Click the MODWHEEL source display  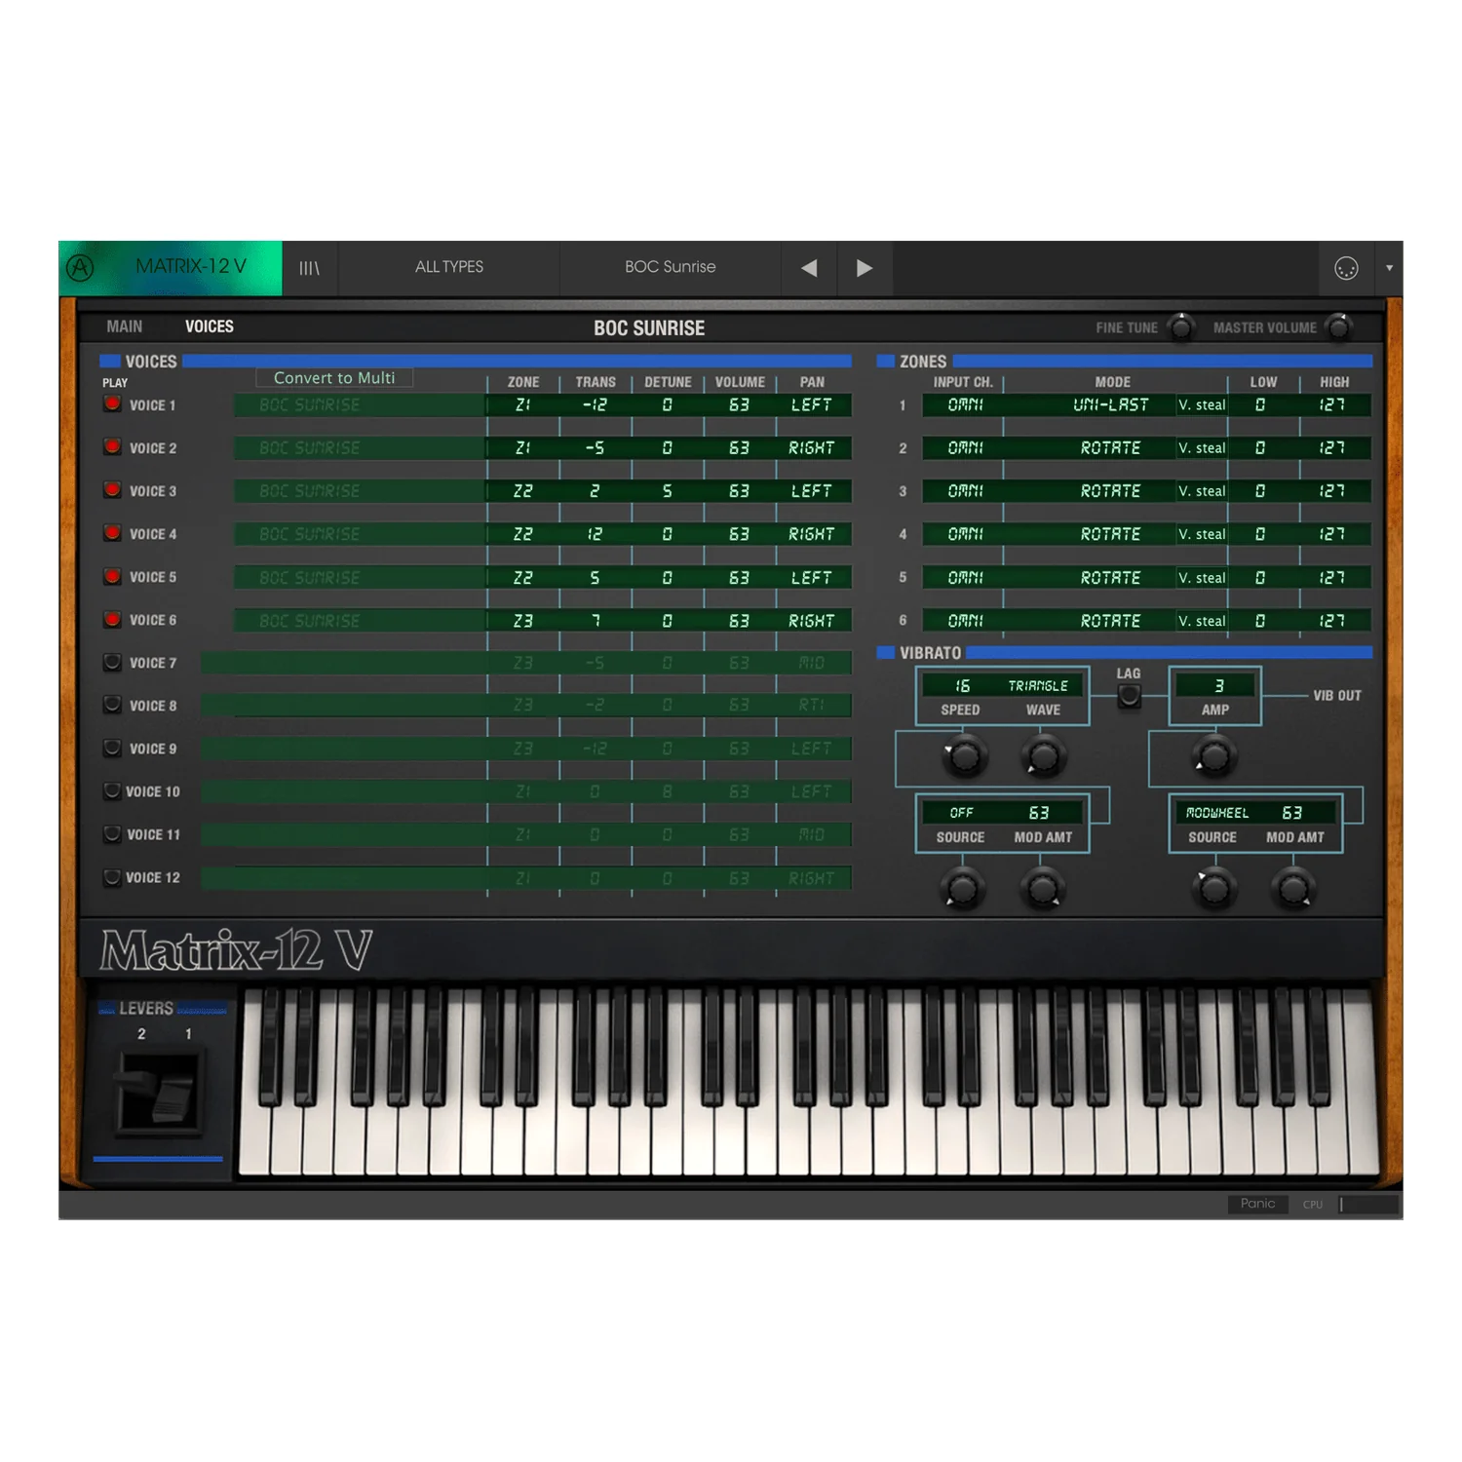click(x=1217, y=813)
